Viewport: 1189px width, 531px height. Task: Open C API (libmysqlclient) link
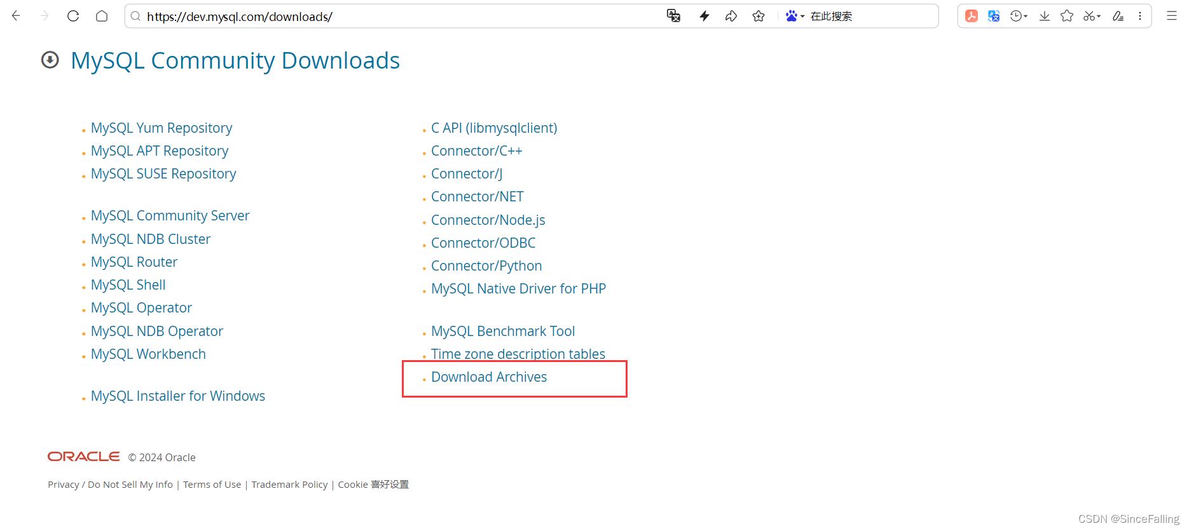(494, 128)
